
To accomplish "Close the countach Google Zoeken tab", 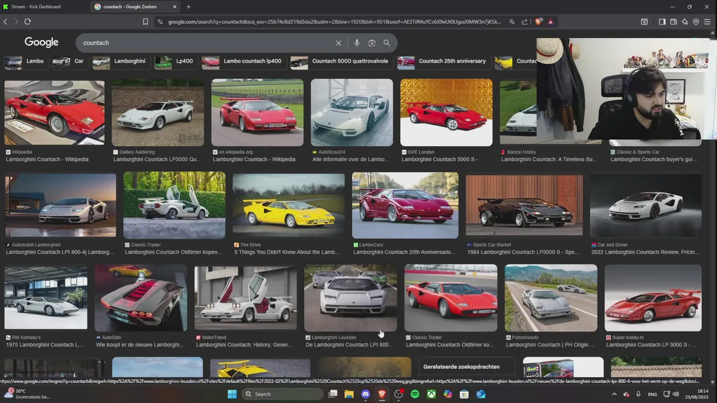I will (x=175, y=7).
